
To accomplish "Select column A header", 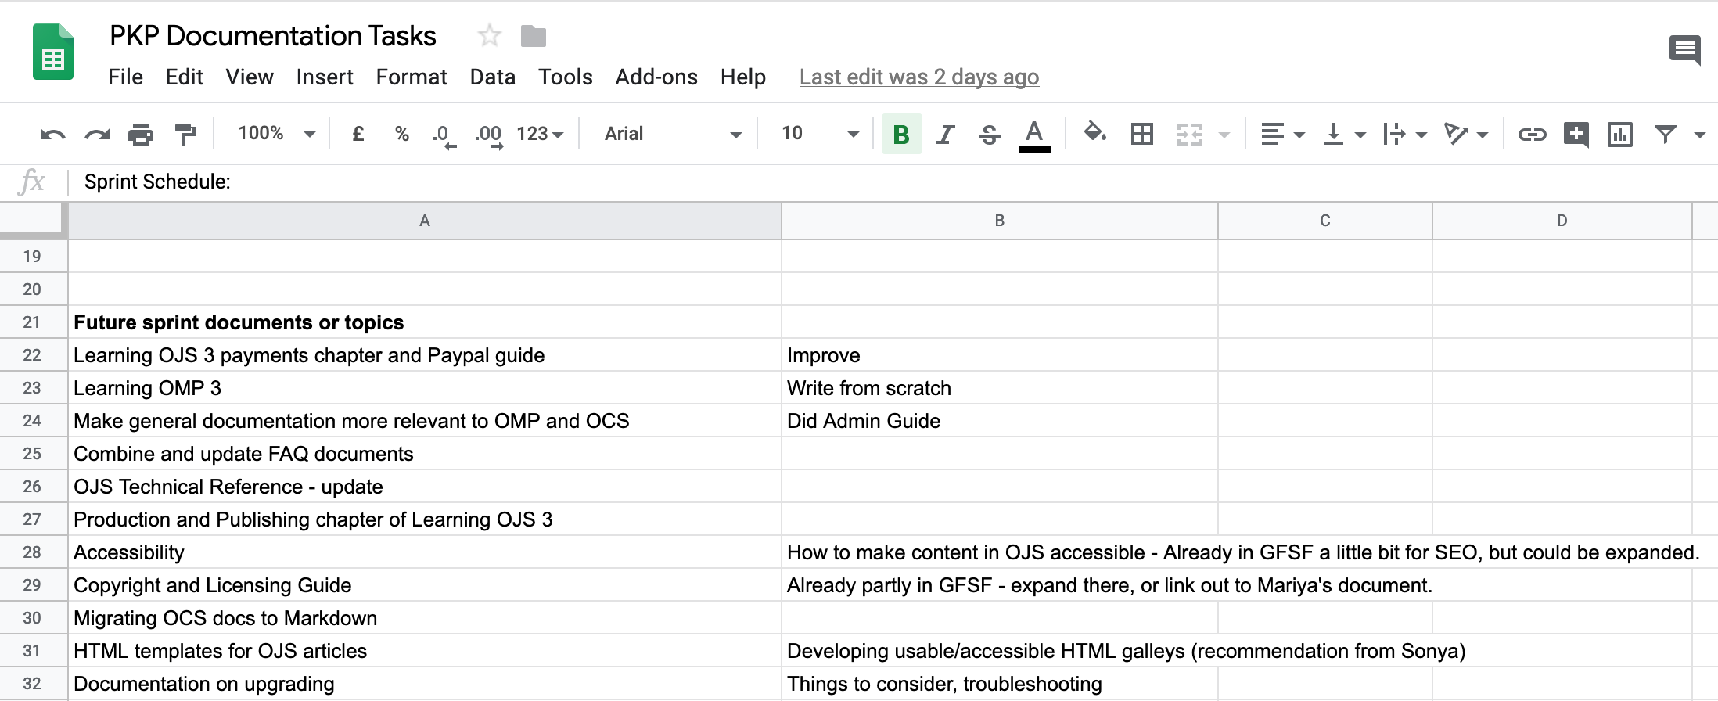I will coord(425,221).
